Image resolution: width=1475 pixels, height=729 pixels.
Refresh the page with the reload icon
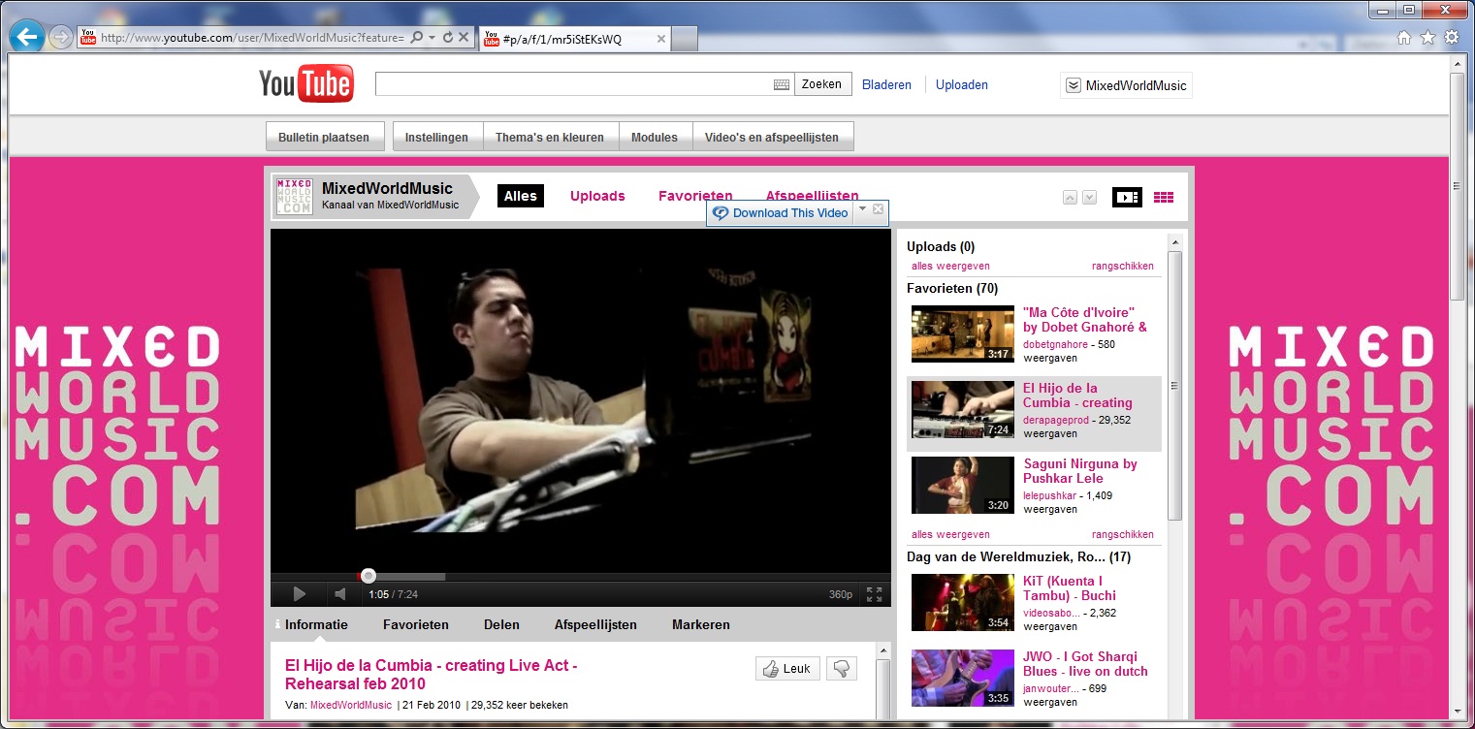447,38
